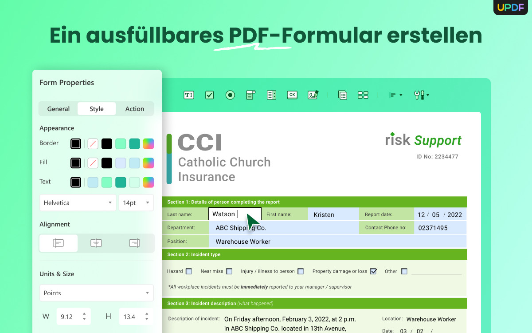The width and height of the screenshot is (532, 333).
Task: Open the Points units dropdown
Action: [x=97, y=293]
